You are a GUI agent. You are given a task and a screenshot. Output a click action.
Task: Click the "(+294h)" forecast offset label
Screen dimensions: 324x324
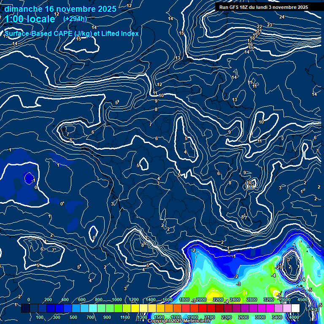75,19
